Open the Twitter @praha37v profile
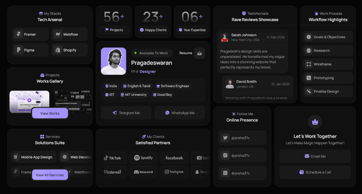The height and width of the screenshot is (194, 362). [242, 138]
